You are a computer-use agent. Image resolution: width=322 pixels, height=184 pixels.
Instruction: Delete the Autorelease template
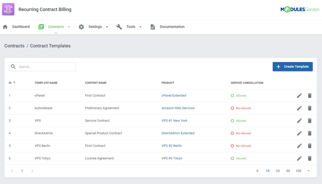tap(310, 108)
